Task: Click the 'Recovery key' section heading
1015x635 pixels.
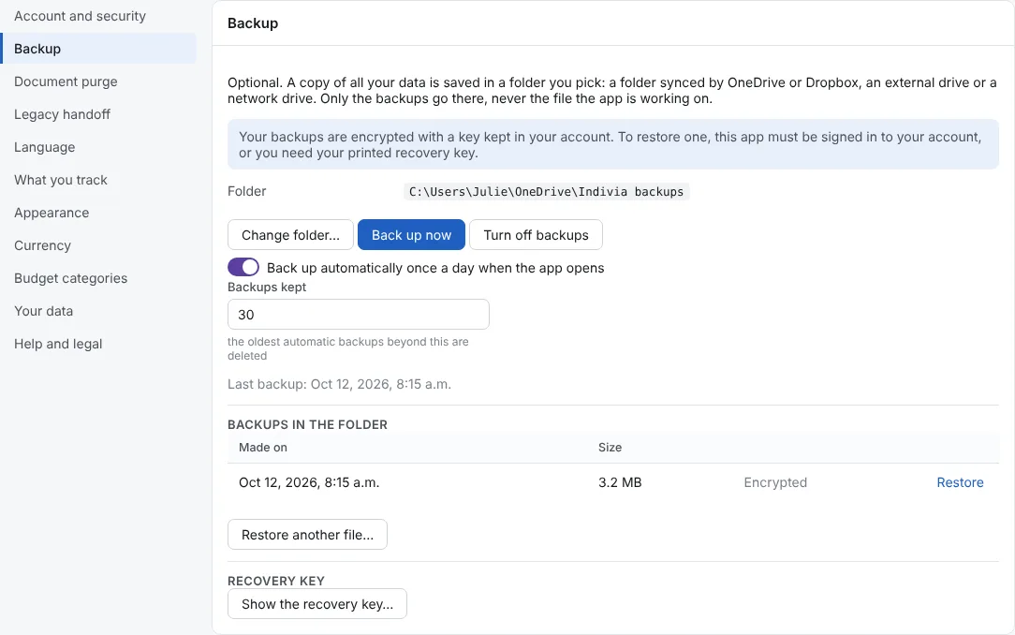Action: tap(276, 581)
